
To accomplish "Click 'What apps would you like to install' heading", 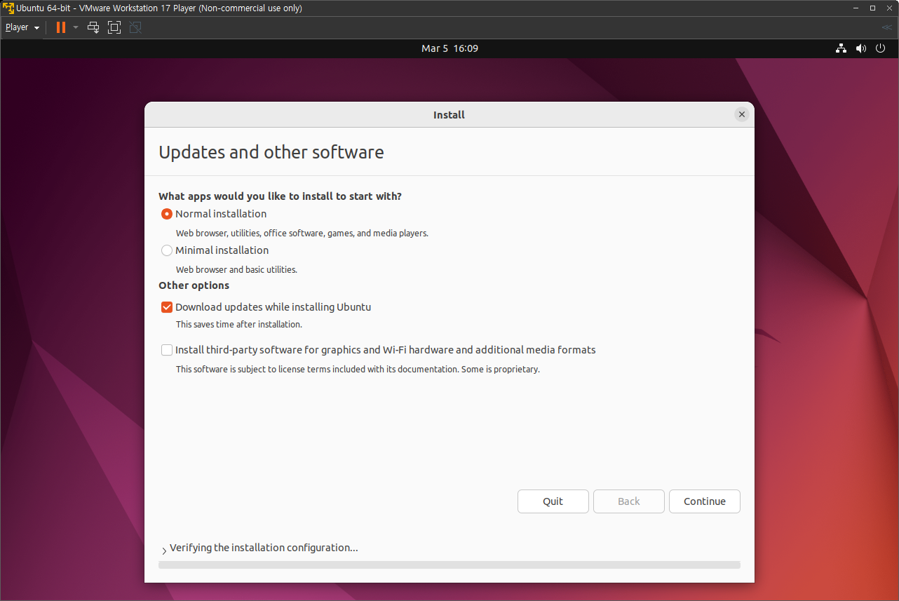I will tap(280, 196).
